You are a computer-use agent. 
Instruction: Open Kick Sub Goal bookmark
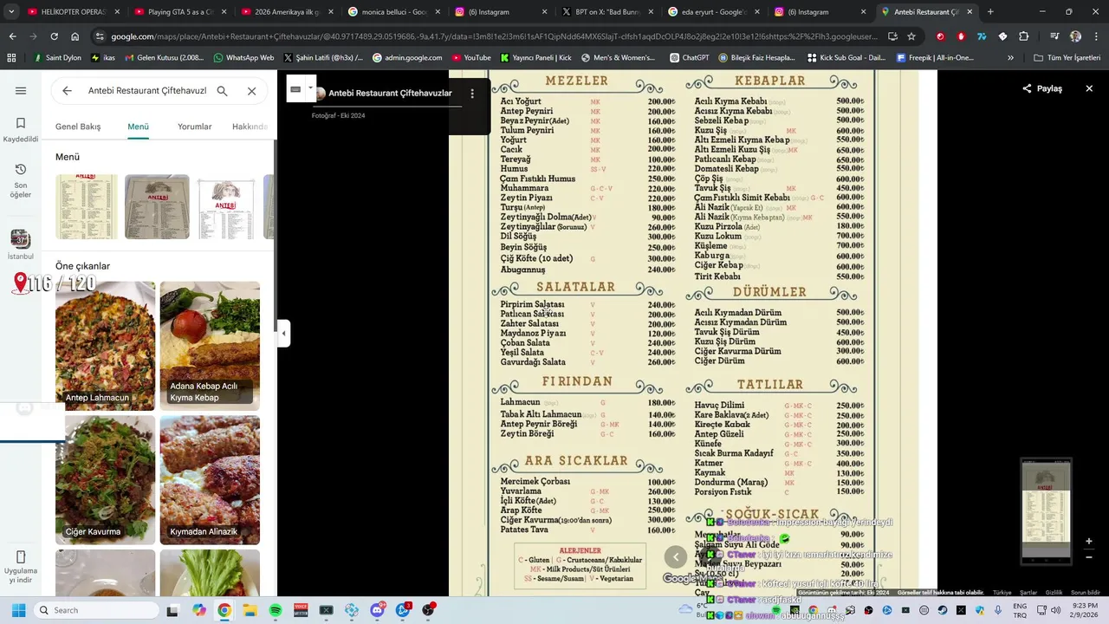[x=846, y=57]
